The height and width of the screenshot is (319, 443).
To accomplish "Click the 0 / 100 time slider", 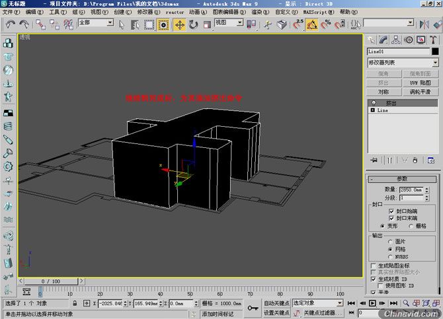I will [51, 281].
